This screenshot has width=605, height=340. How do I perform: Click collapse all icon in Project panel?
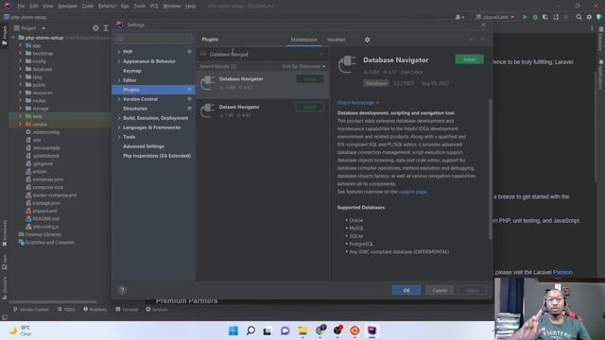tap(106, 28)
